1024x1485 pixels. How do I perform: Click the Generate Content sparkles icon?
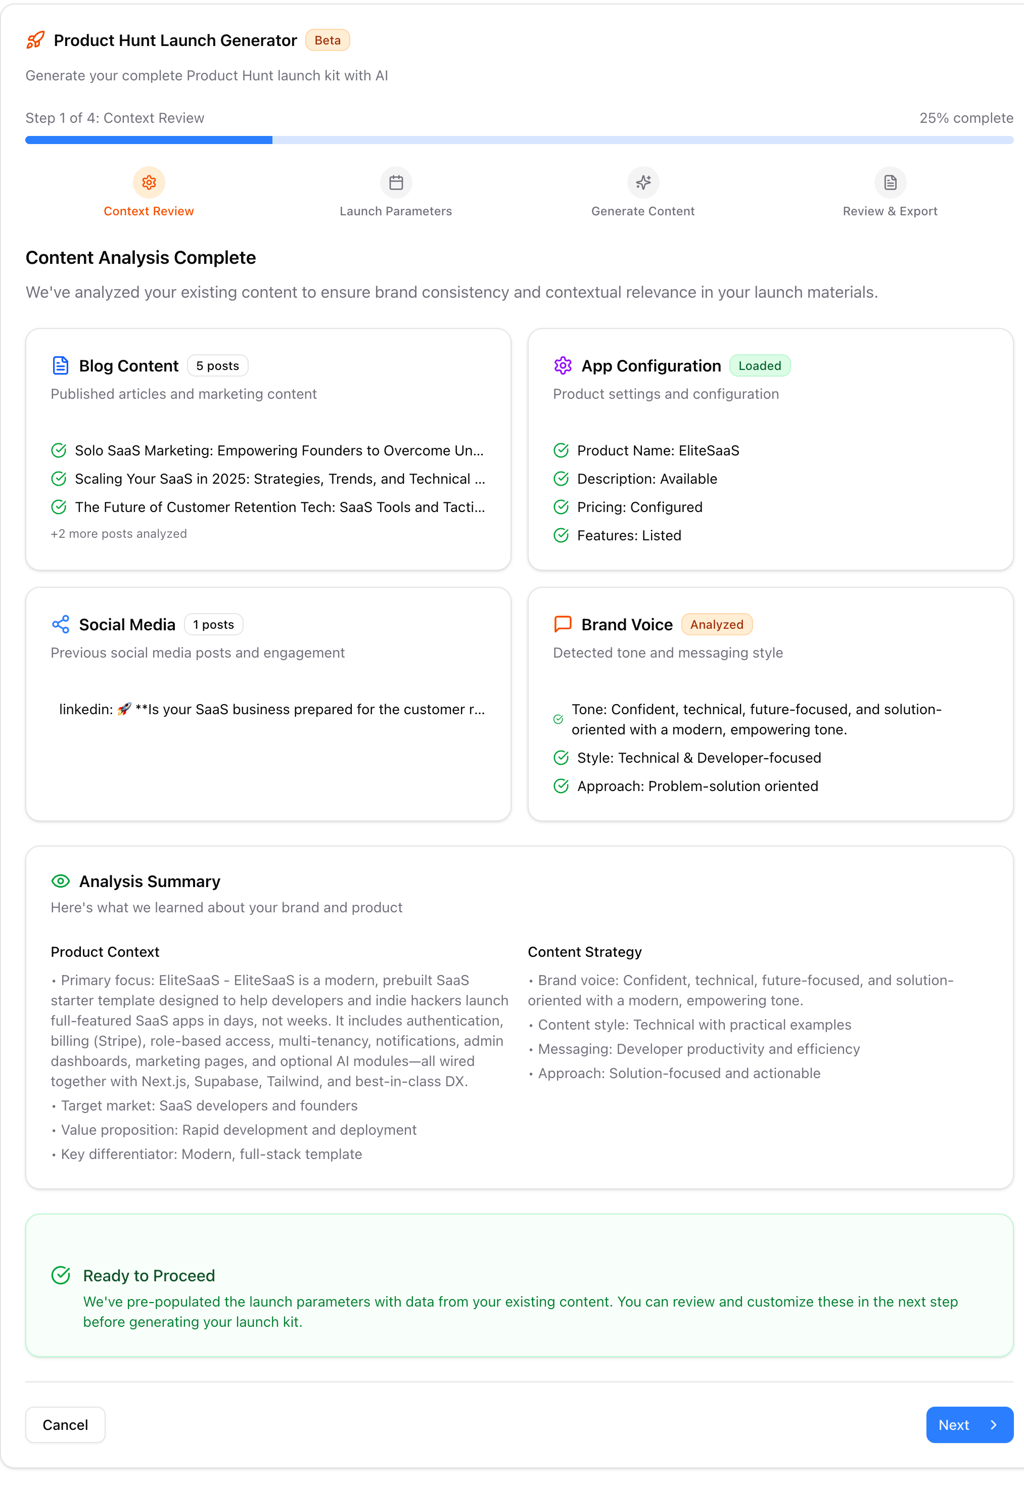click(x=643, y=182)
